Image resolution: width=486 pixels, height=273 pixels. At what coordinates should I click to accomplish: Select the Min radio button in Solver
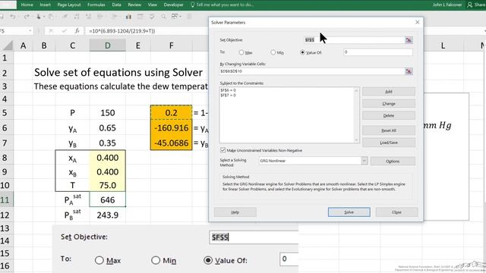pos(273,52)
